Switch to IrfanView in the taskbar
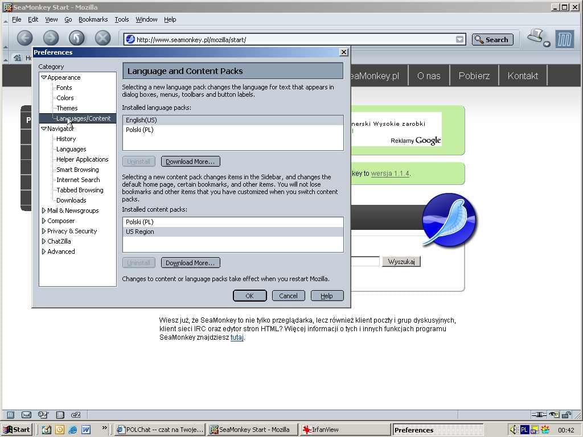583x437 pixels. [346, 430]
